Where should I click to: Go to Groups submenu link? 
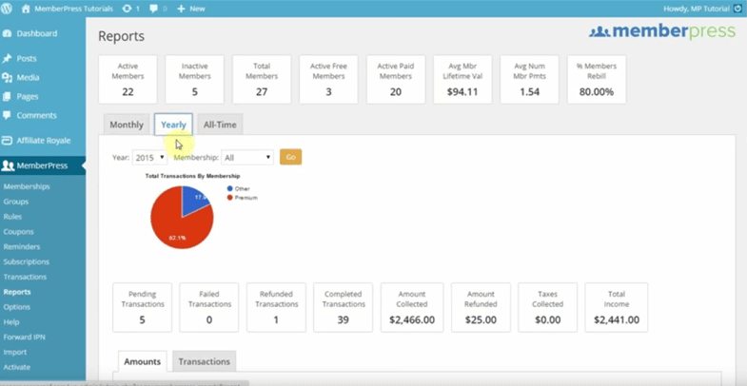click(16, 202)
